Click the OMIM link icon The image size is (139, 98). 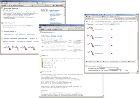click(42, 65)
